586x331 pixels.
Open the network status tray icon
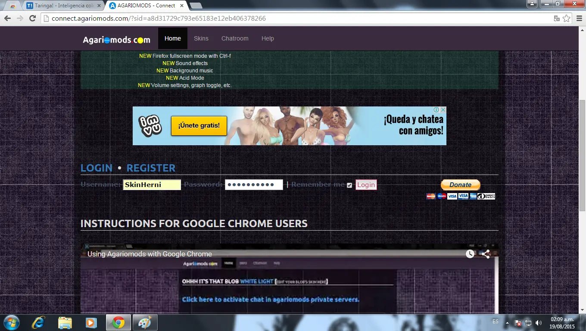click(528, 322)
